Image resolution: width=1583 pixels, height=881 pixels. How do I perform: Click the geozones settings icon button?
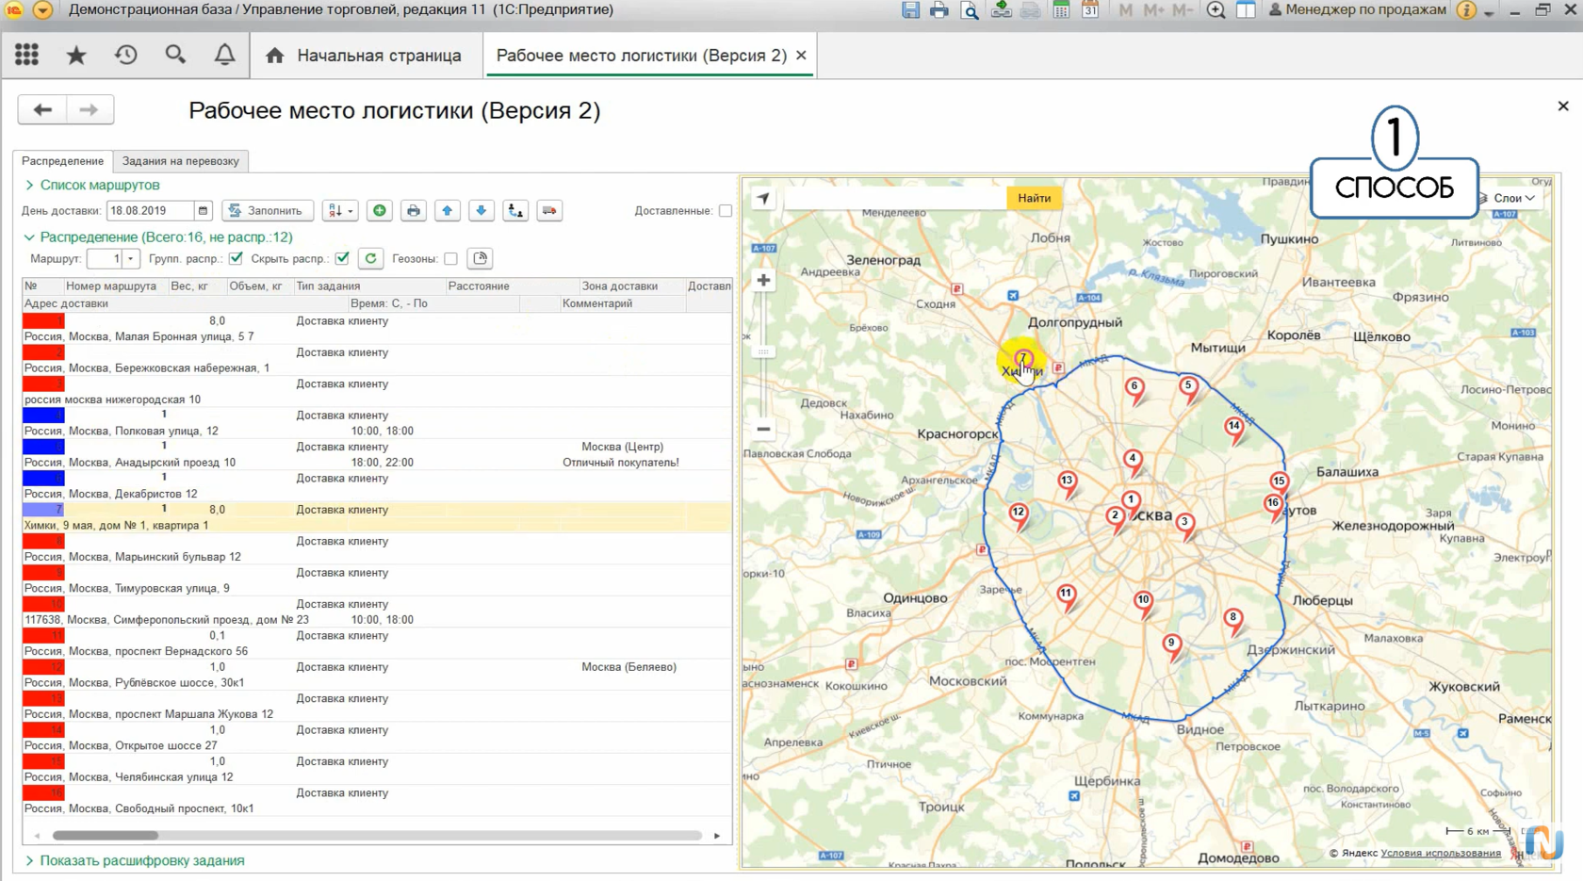[480, 258]
